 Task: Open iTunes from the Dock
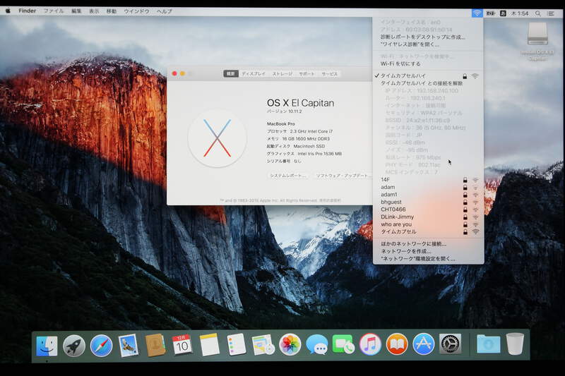pyautogui.click(x=370, y=344)
